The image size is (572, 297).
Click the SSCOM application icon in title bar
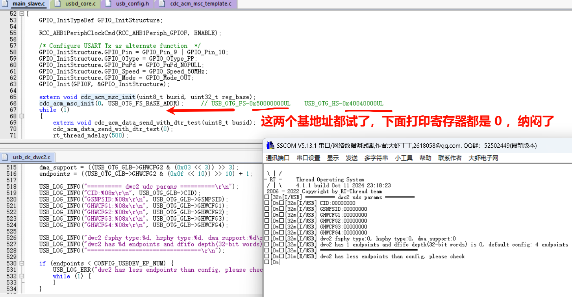pos(270,146)
